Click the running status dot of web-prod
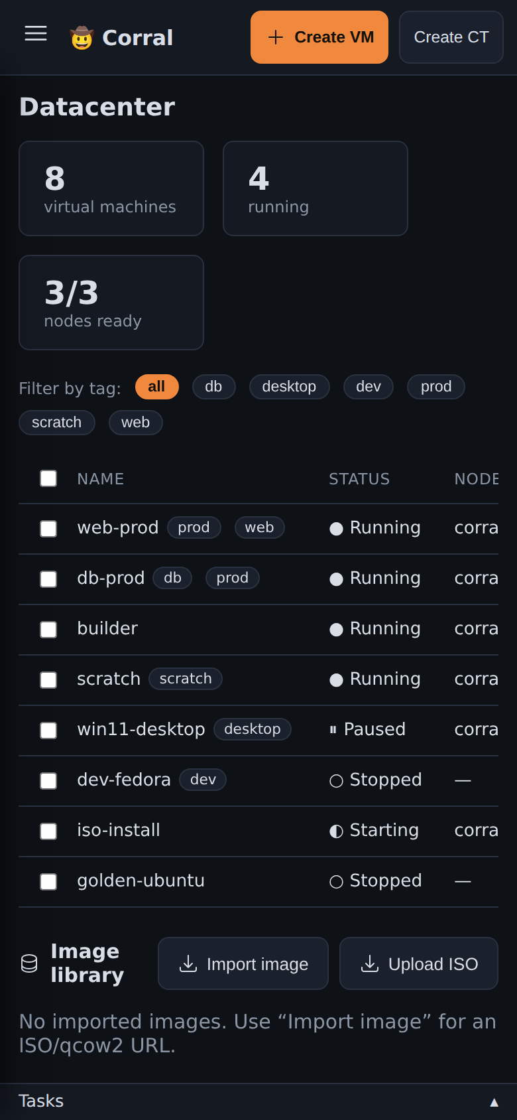This screenshot has width=517, height=1120. 336,528
